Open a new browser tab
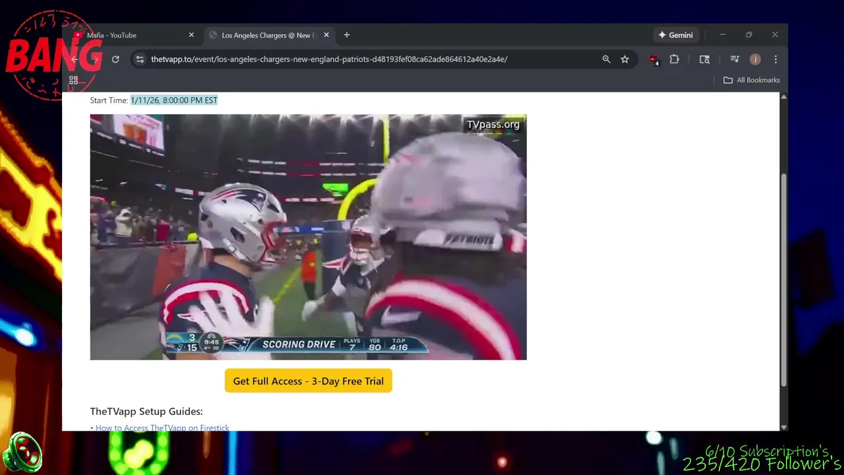Image resolution: width=844 pixels, height=475 pixels. click(x=347, y=35)
